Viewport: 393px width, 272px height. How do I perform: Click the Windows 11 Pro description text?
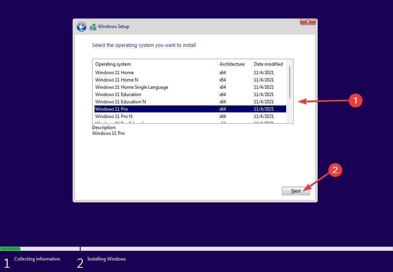109,133
